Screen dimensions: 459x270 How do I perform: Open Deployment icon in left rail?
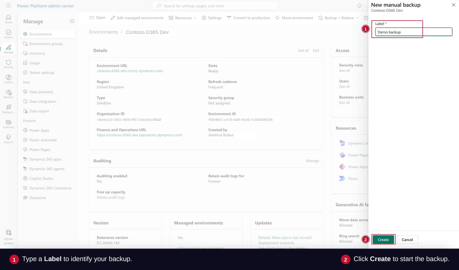click(9, 109)
